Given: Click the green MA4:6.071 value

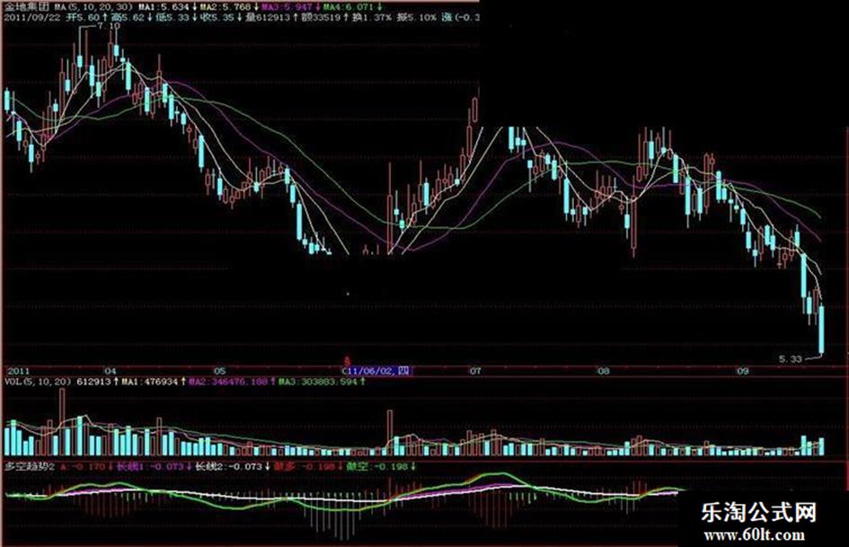Looking at the screenshot, I should pyautogui.click(x=349, y=7).
